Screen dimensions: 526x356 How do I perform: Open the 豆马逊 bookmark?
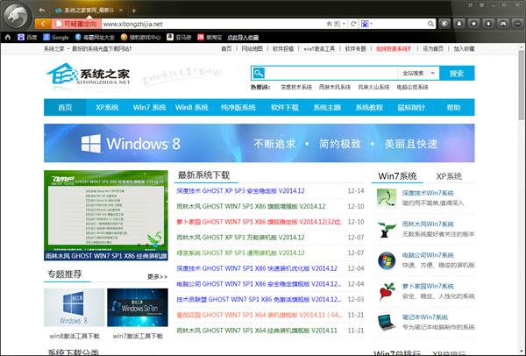[179, 37]
